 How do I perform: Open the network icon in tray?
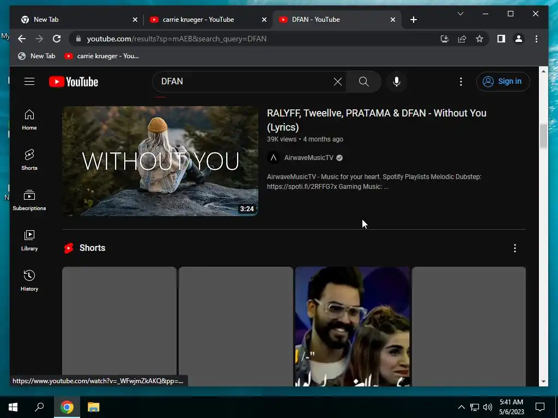pyautogui.click(x=475, y=407)
